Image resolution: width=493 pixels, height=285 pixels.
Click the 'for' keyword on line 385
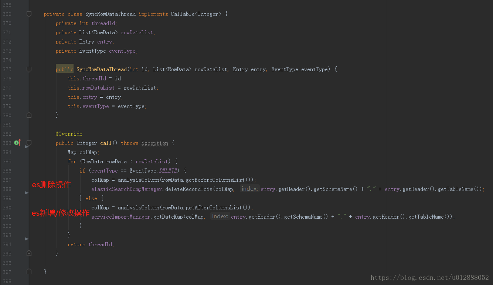click(x=72, y=161)
